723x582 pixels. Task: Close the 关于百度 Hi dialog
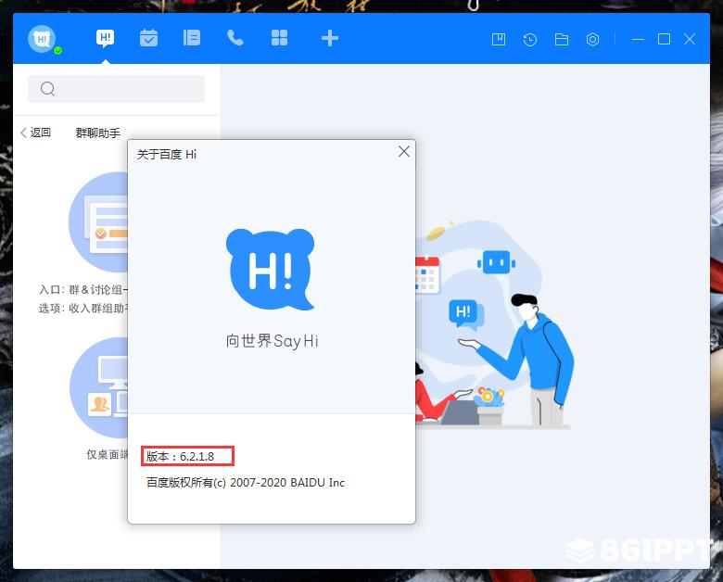(x=404, y=151)
